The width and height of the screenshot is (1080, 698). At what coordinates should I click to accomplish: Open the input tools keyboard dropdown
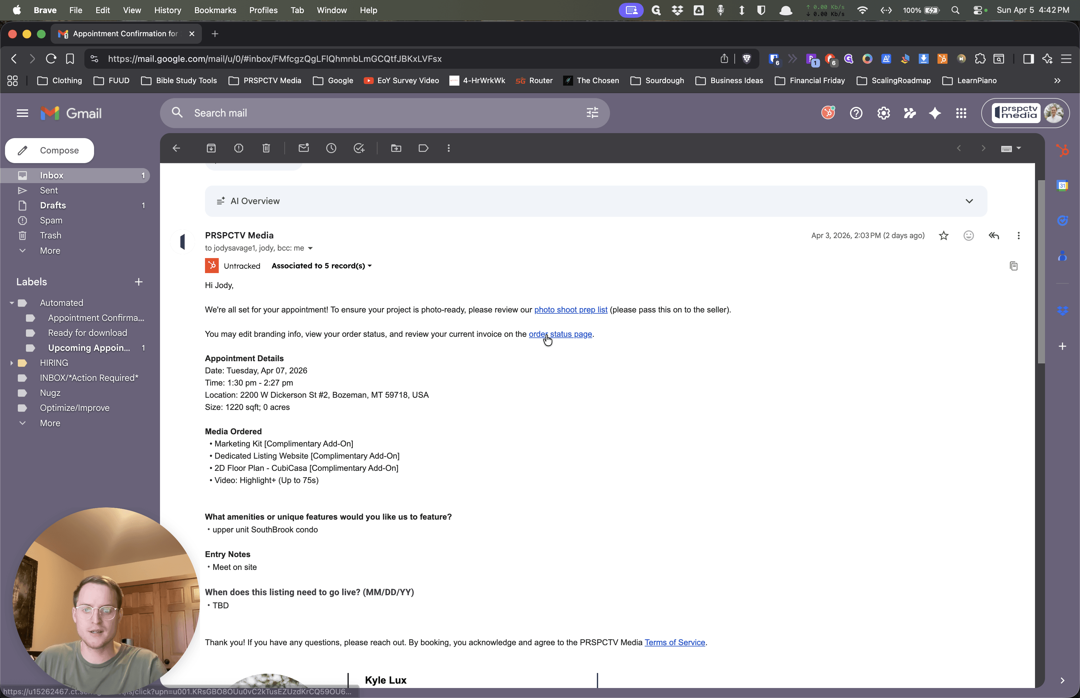coord(1011,148)
